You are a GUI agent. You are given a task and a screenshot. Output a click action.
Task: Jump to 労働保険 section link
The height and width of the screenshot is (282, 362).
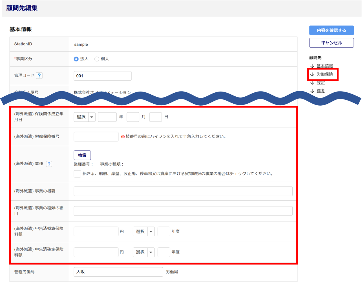[x=325, y=74]
